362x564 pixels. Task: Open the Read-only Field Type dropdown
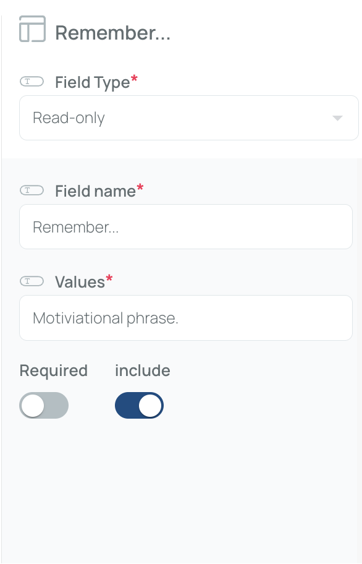coord(189,118)
